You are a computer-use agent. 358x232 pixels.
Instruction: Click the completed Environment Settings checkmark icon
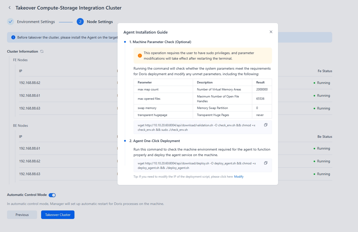[11, 22]
